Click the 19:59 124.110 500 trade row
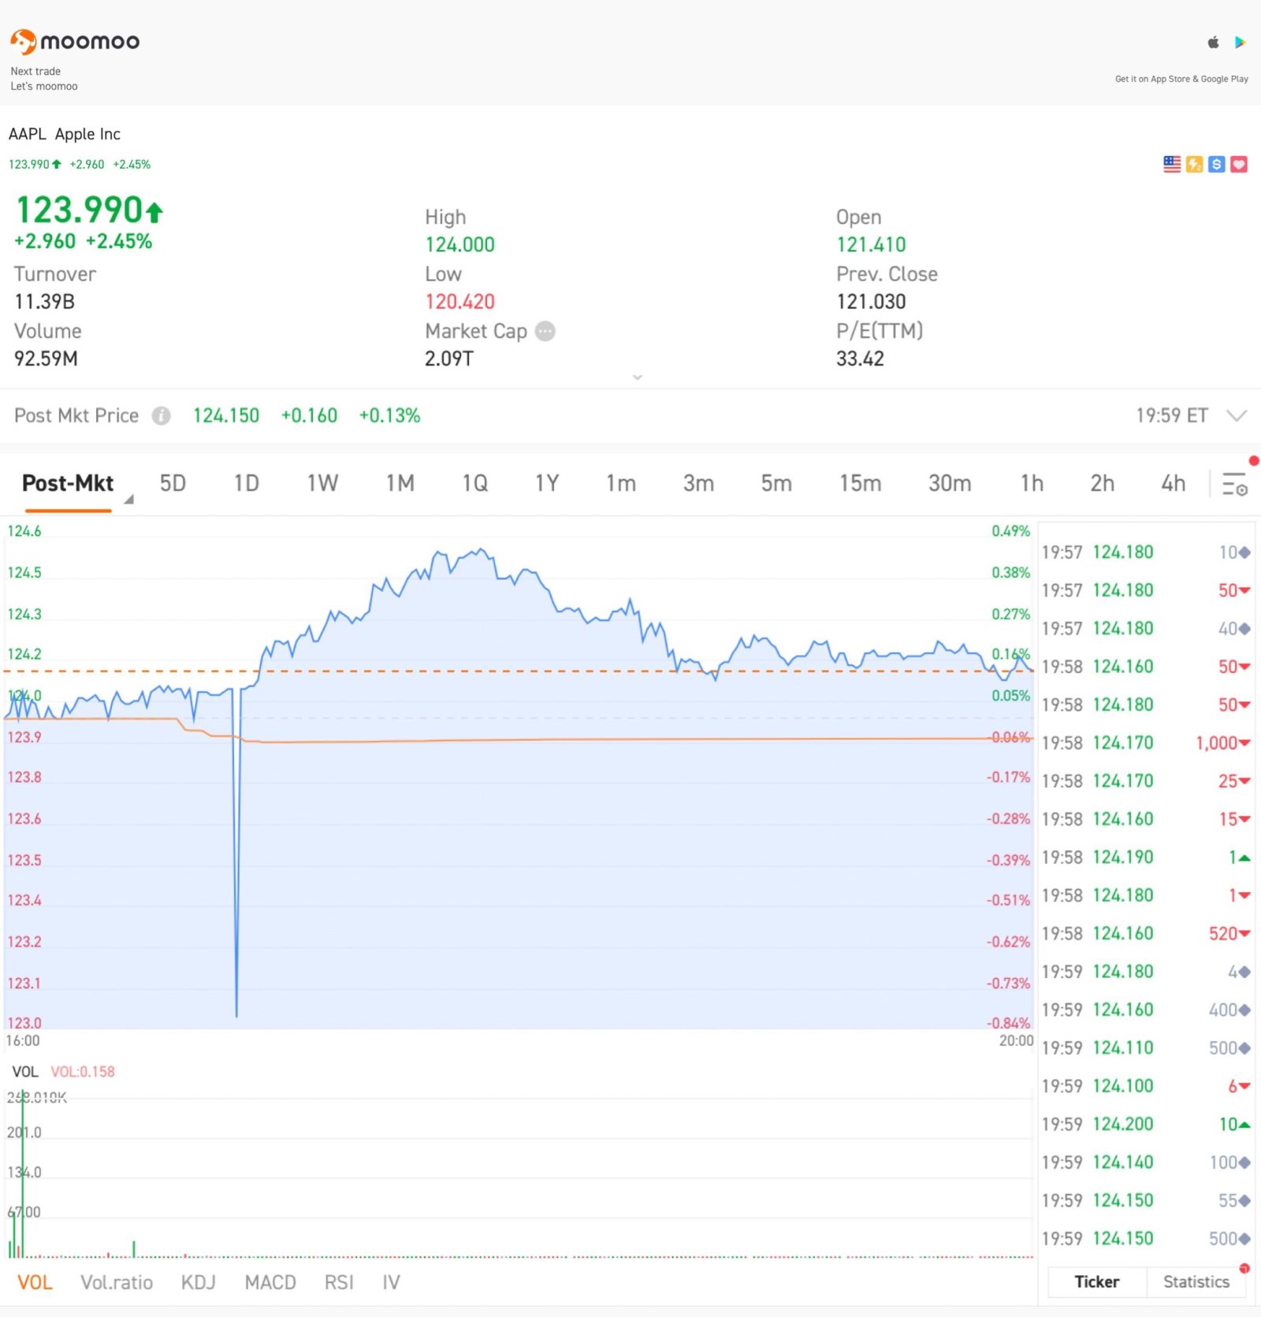Screen dimensions: 1261x1317 [x=1146, y=1047]
